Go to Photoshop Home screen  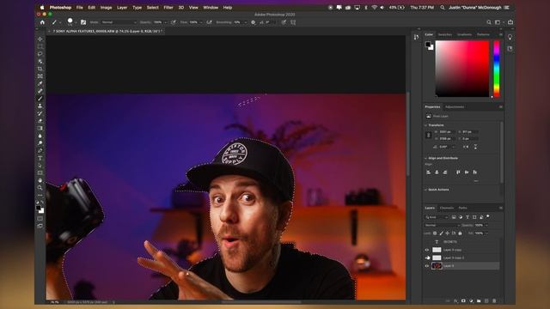42,22
